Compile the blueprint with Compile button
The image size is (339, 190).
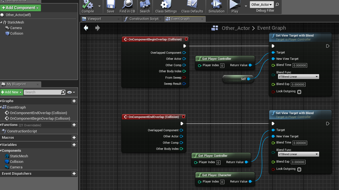click(x=88, y=7)
